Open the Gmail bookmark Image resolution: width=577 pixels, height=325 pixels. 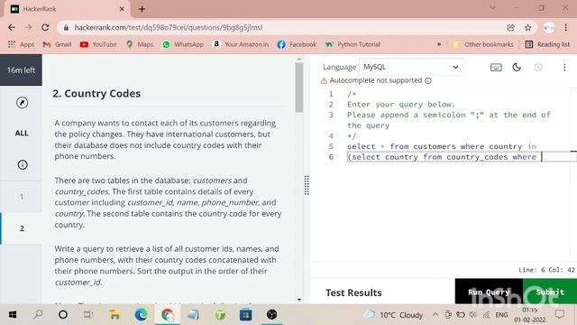(x=57, y=44)
